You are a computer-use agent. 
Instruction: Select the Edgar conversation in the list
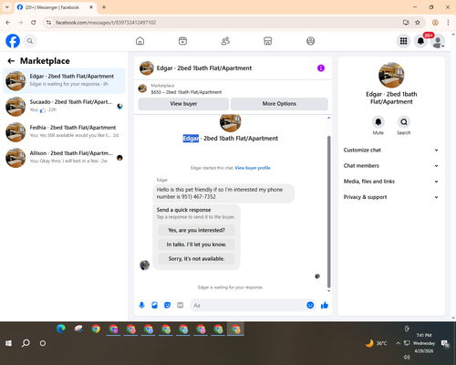64,81
